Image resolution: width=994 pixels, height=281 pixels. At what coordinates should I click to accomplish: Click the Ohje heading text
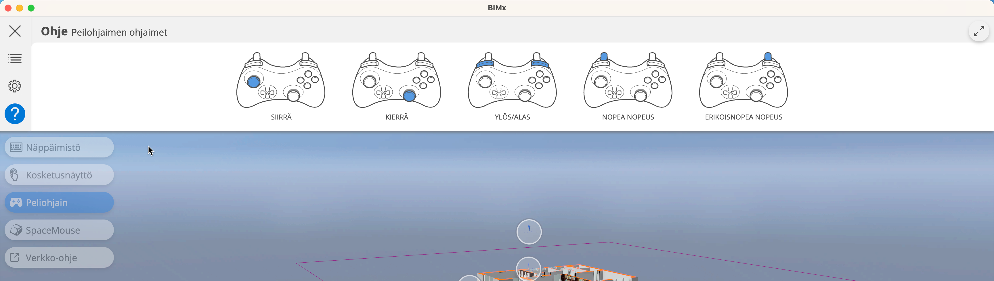point(54,31)
